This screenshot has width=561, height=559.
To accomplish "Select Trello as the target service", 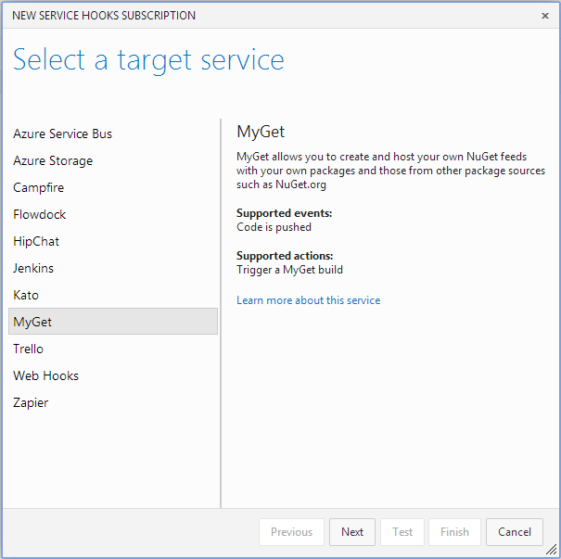I will point(29,349).
